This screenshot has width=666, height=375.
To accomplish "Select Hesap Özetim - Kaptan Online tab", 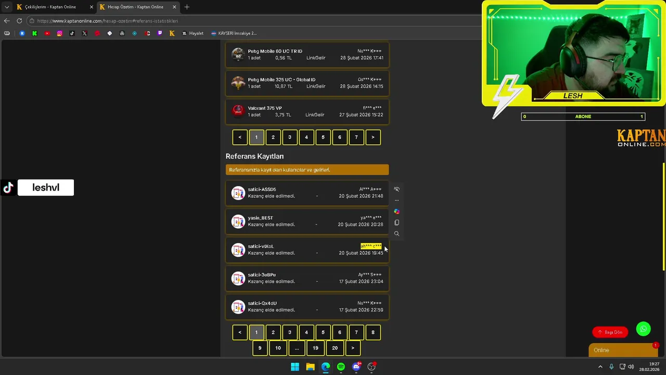I will (x=138, y=7).
